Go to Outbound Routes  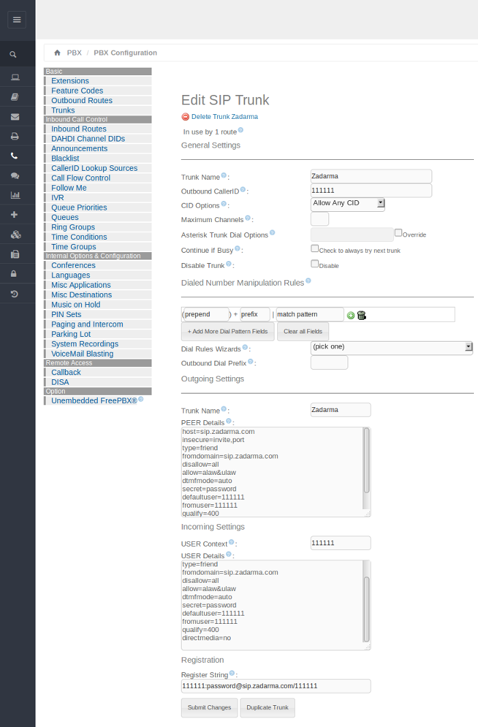tap(81, 100)
